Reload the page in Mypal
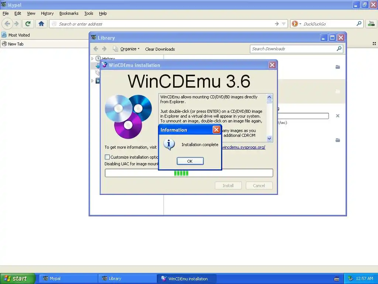 28,24
